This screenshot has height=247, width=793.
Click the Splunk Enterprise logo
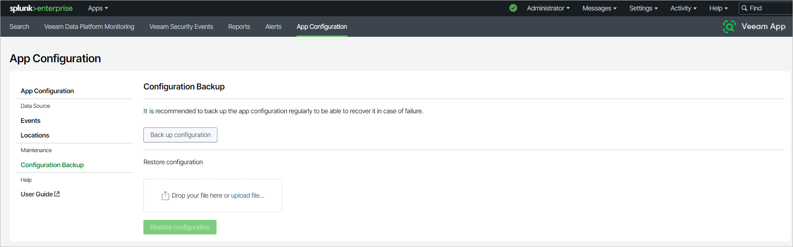click(x=41, y=8)
